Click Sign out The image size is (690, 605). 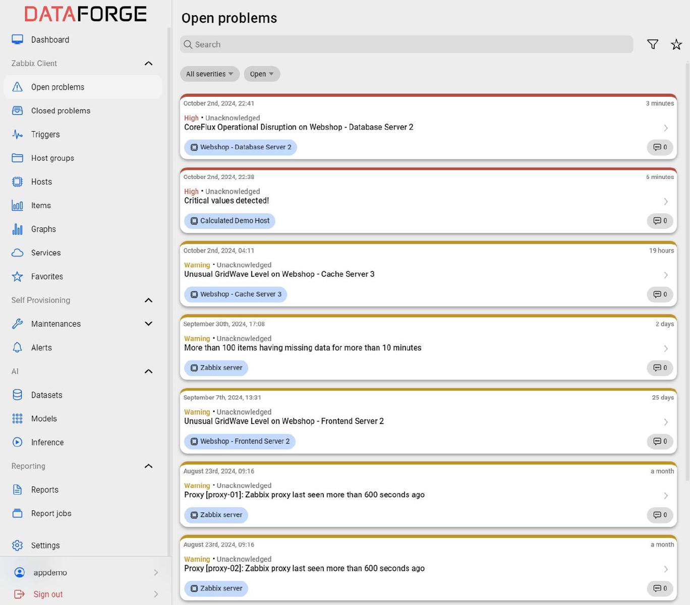point(48,594)
